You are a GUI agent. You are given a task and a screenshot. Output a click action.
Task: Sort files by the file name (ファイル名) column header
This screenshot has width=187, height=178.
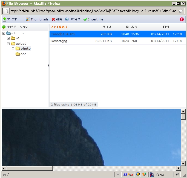point(59,27)
